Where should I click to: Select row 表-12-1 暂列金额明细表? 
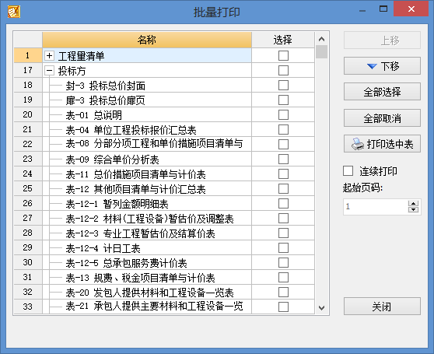tap(147, 203)
